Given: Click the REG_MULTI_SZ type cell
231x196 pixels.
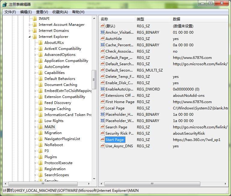Looking at the screenshot, I should pyautogui.click(x=150, y=70).
